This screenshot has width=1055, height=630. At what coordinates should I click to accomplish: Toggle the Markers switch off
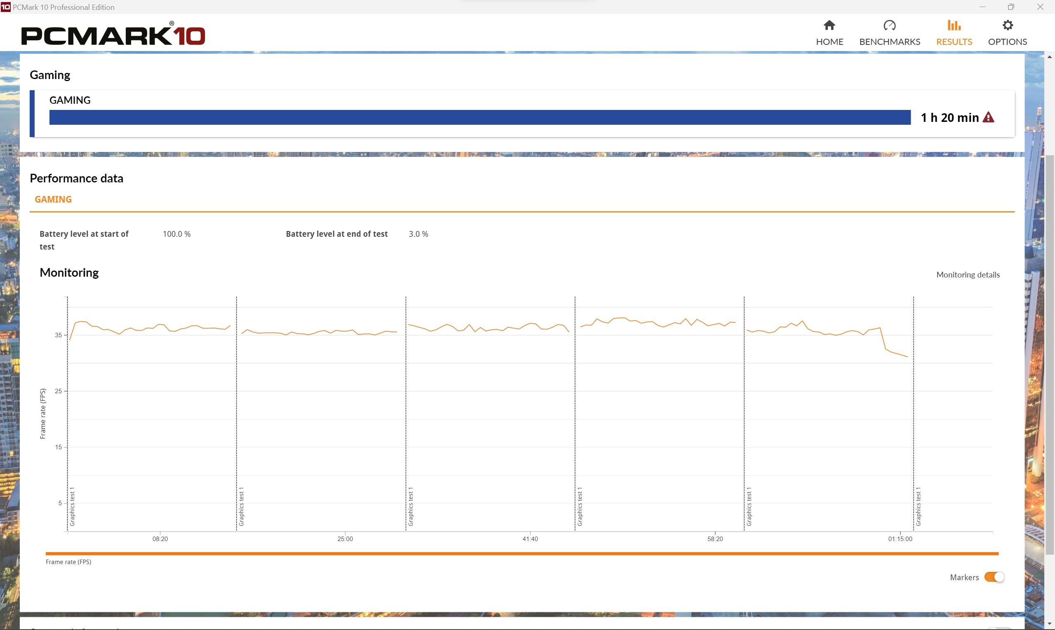point(994,577)
